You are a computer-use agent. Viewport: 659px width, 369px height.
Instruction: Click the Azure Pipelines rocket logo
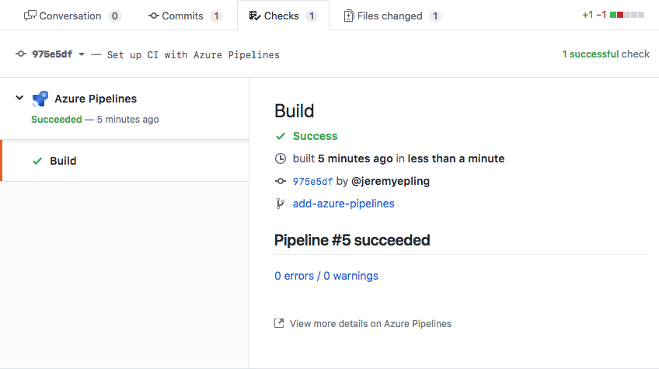[40, 99]
